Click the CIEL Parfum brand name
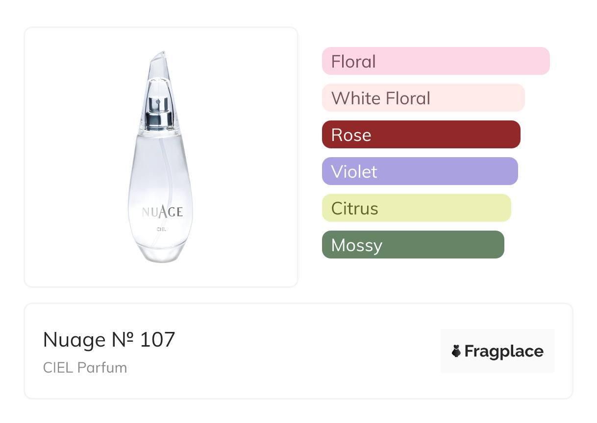 click(85, 367)
